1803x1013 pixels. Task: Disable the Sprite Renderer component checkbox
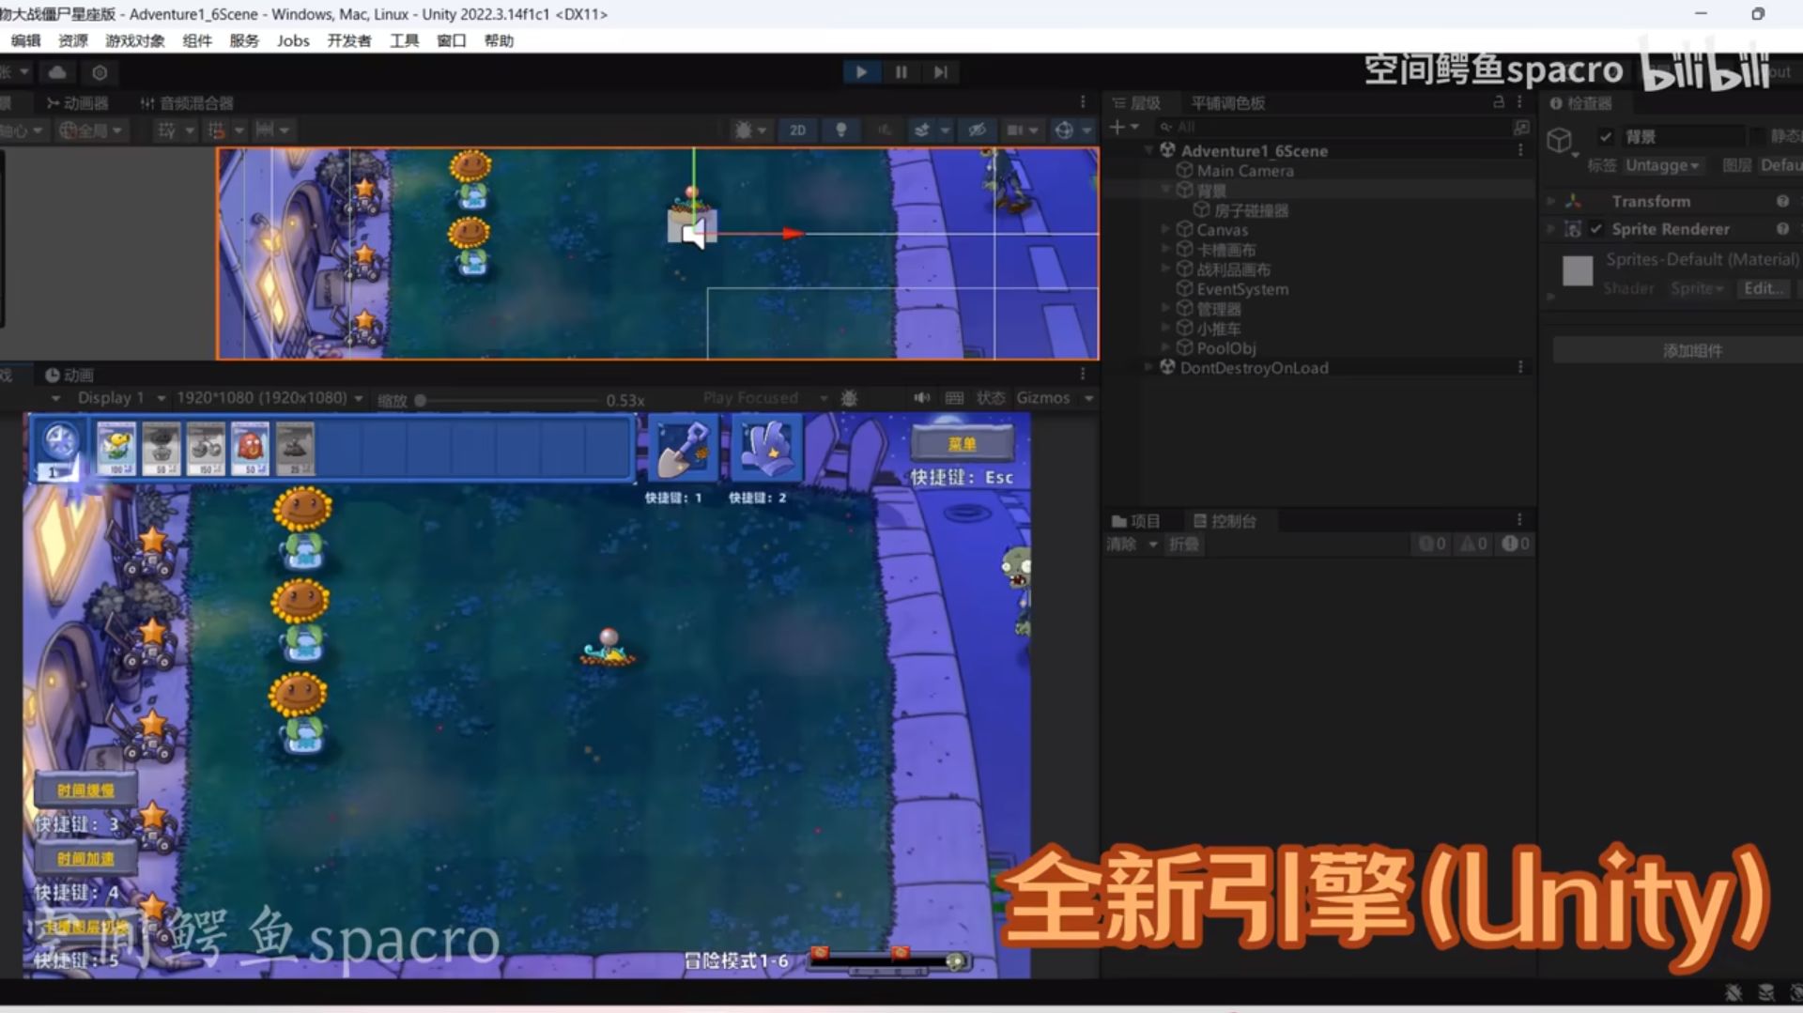1597,228
